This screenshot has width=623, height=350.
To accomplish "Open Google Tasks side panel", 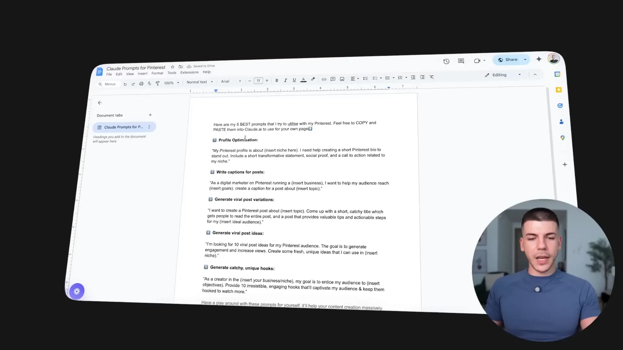I will pyautogui.click(x=560, y=106).
